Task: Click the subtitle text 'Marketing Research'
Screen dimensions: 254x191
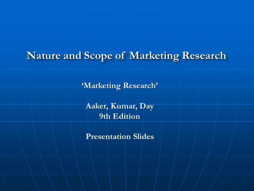Action: click(x=120, y=86)
